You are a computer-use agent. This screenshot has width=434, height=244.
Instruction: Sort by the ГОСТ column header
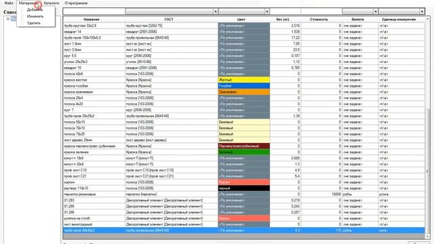tap(172, 20)
